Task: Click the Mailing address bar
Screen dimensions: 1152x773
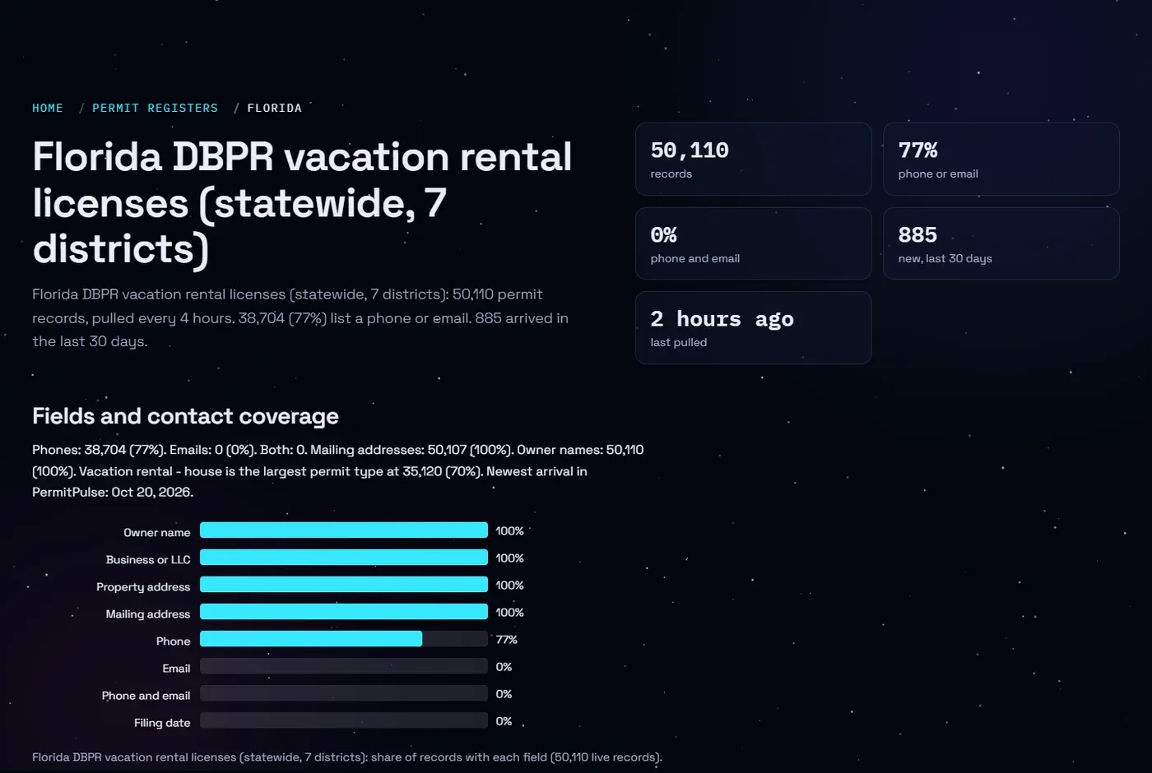Action: [x=344, y=612]
